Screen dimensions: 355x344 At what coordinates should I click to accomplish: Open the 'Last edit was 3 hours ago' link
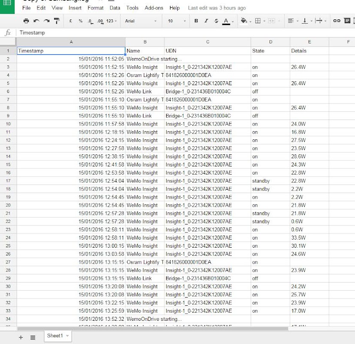coord(217,8)
